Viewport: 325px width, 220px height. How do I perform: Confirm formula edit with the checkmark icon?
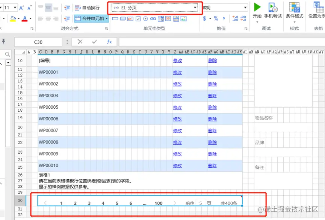coord(95,42)
